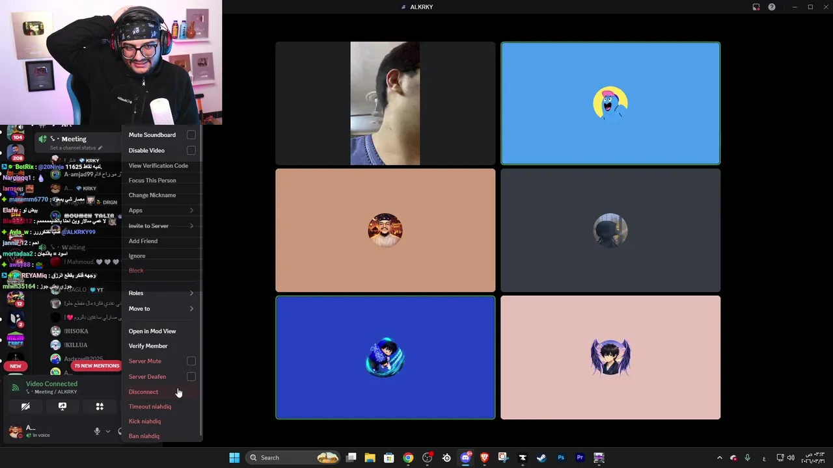The width and height of the screenshot is (833, 468).
Task: Check the Mute Soundboard checkbox
Action: tap(191, 135)
